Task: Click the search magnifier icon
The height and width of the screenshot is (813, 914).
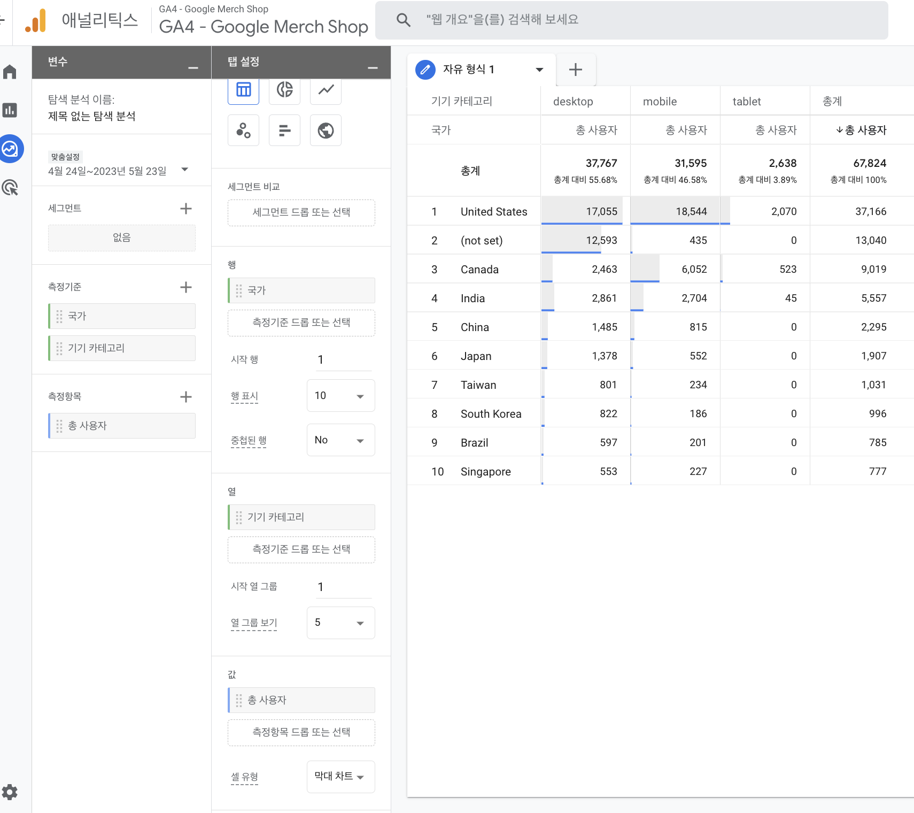Action: [404, 20]
